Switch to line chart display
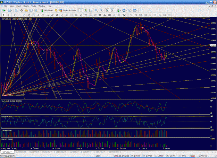This screenshot has width=217, height=158. (90, 10)
